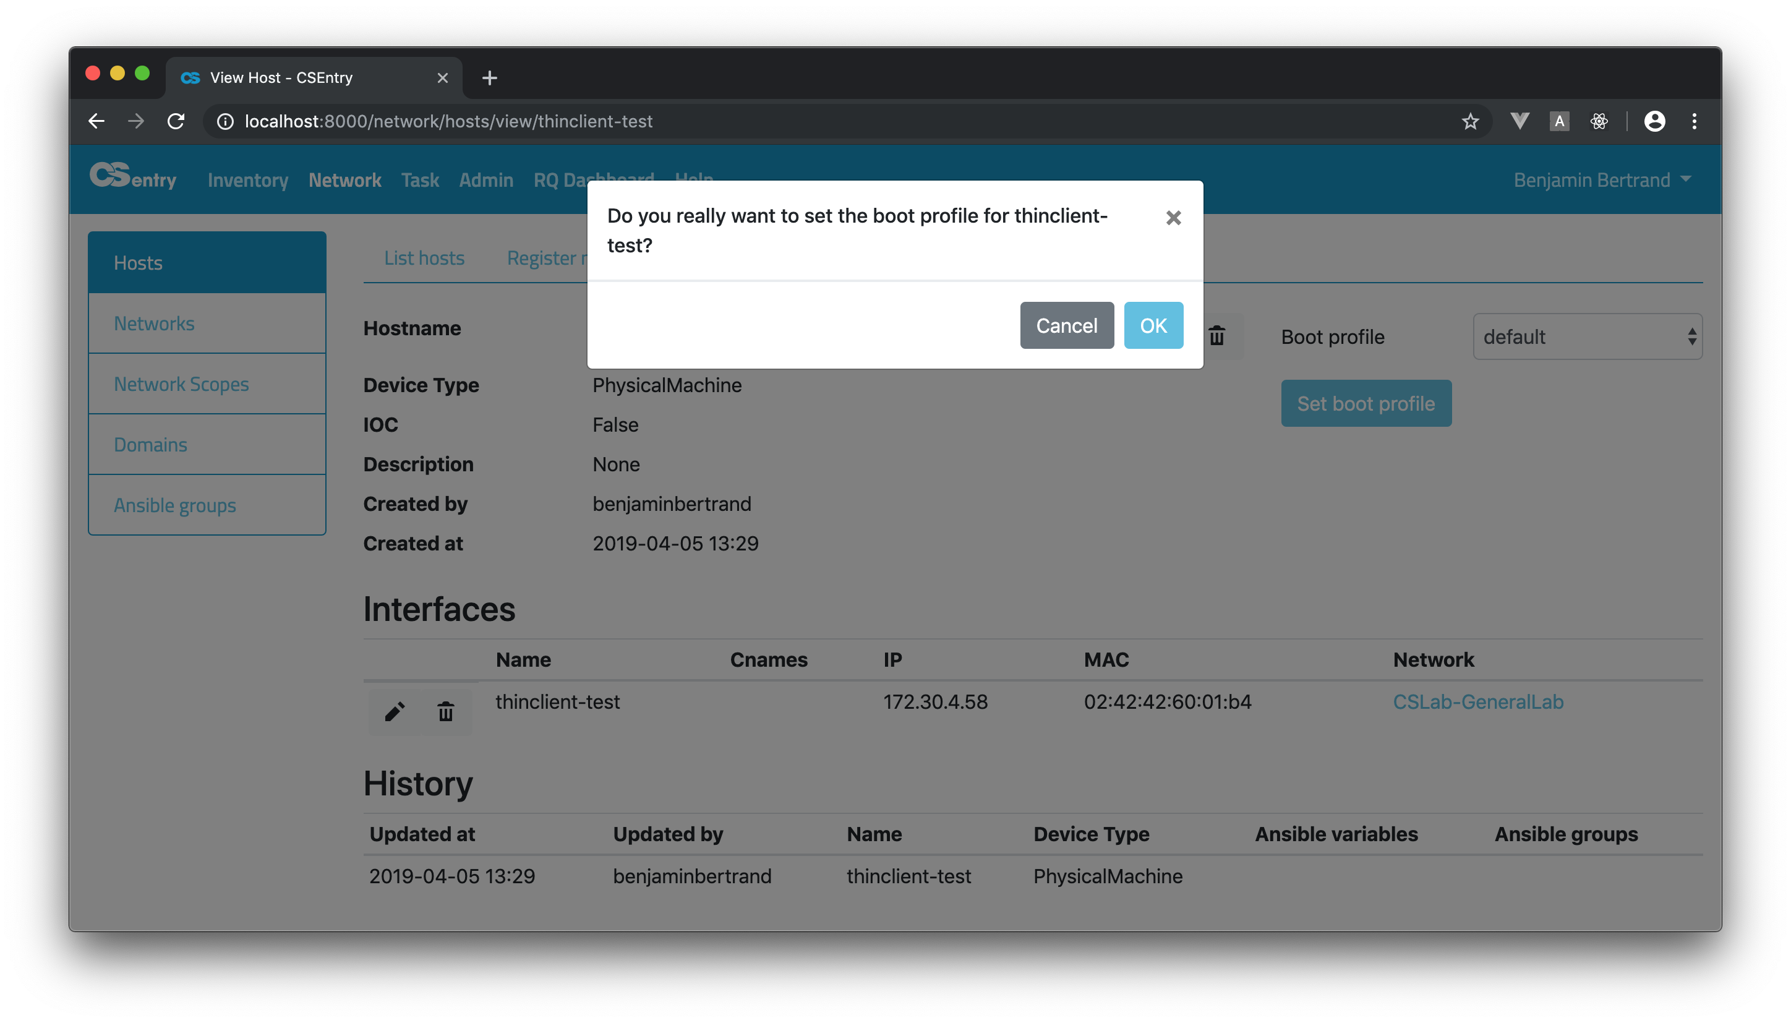Image resolution: width=1791 pixels, height=1023 pixels.
Task: Expand Benjamin Bertrand user menu
Action: [1601, 180]
